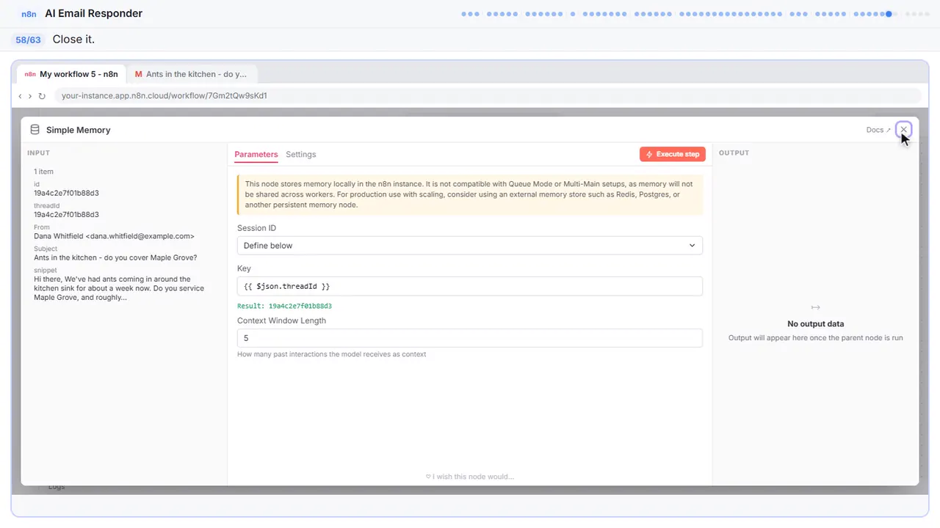The width and height of the screenshot is (940, 528).
Task: Switch to the Settings tab
Action: click(301, 154)
